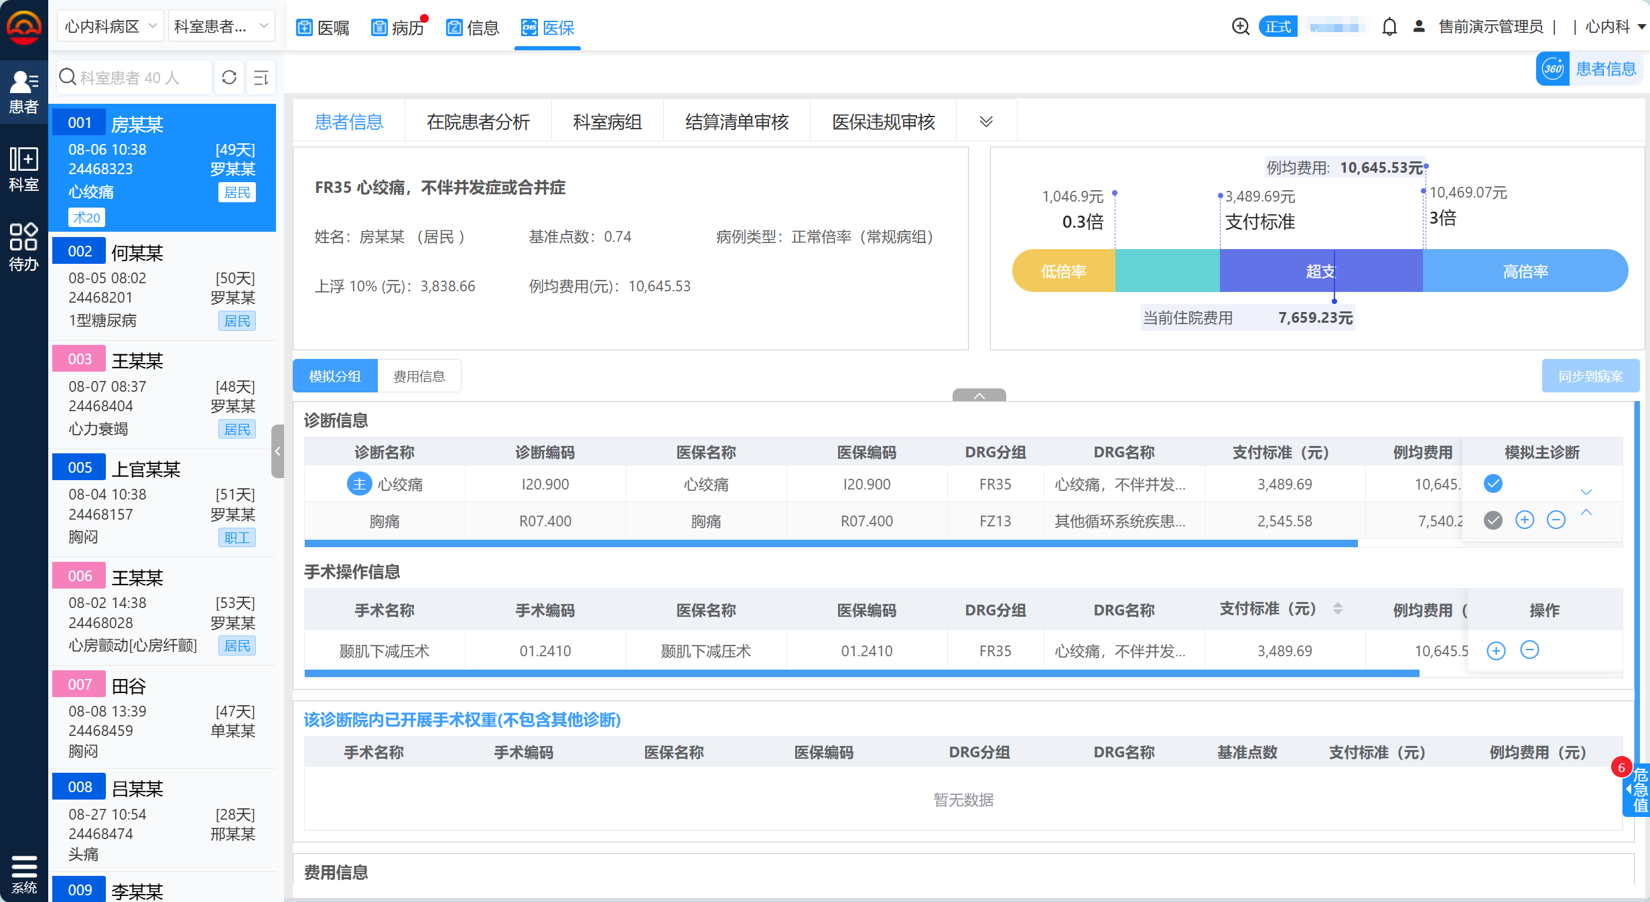Open the 病历 top menu
The image size is (1650, 902).
(399, 27)
